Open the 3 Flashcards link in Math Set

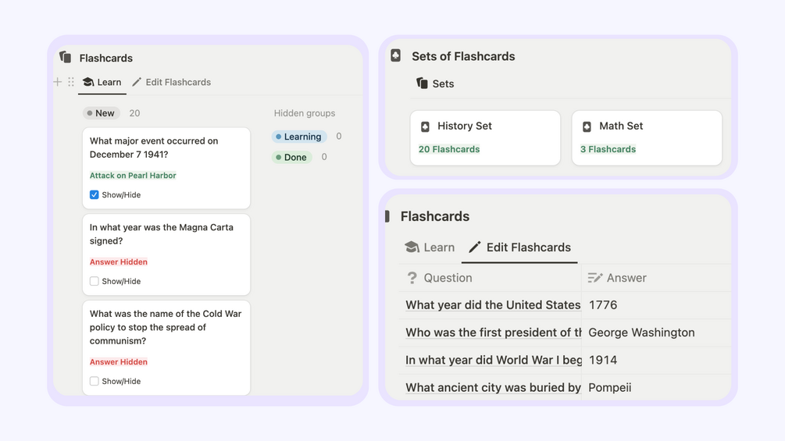[x=608, y=149]
